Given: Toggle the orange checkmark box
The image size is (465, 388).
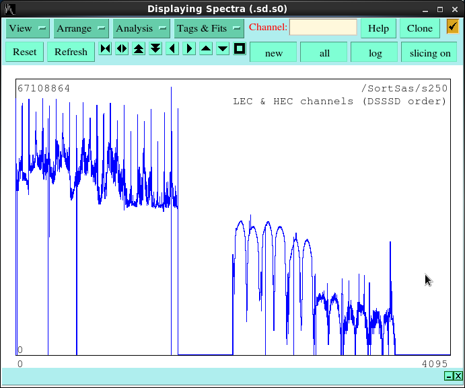Looking at the screenshot, I should [x=453, y=27].
